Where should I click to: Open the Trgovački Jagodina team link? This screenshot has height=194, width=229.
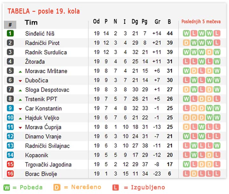48,165
